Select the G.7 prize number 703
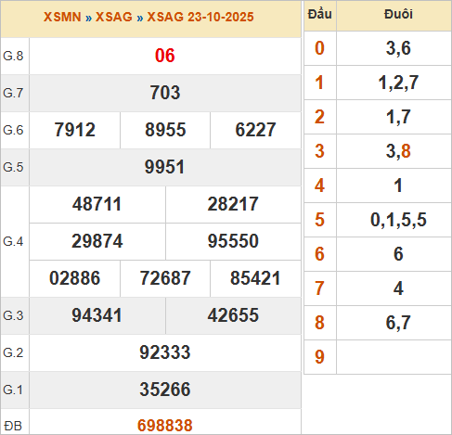 tap(165, 93)
